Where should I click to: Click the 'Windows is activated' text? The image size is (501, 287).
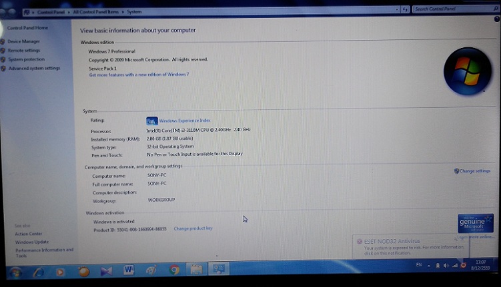(x=114, y=222)
